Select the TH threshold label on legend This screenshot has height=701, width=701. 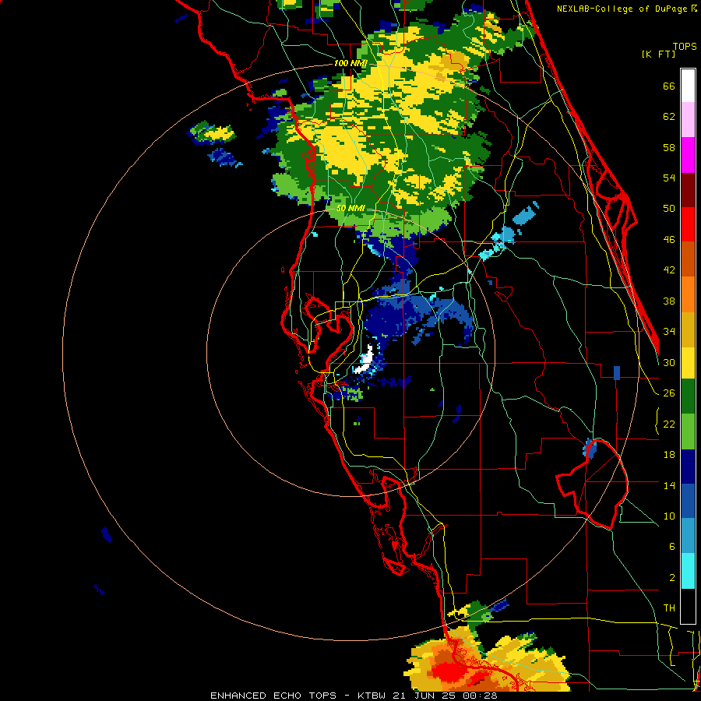(x=669, y=608)
